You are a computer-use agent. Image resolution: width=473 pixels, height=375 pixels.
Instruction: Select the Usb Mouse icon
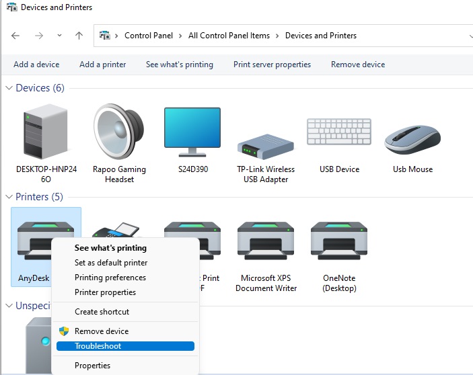pyautogui.click(x=412, y=140)
